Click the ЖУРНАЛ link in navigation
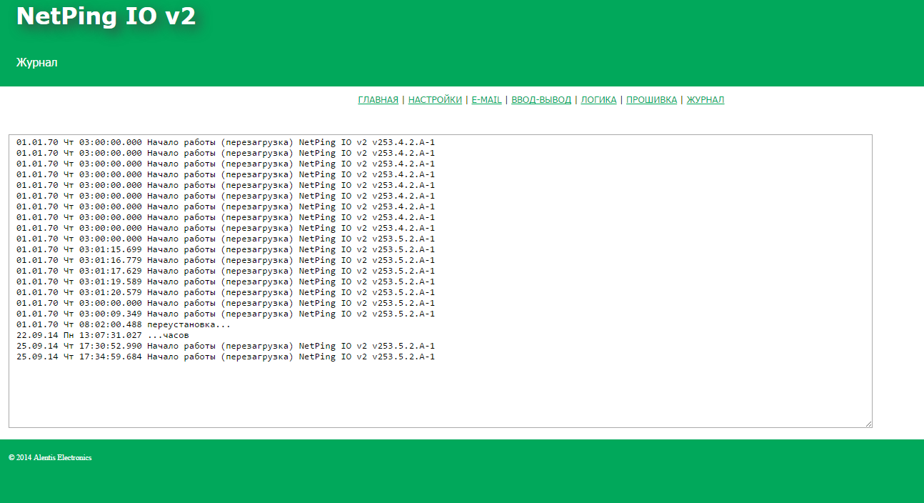 coord(705,100)
